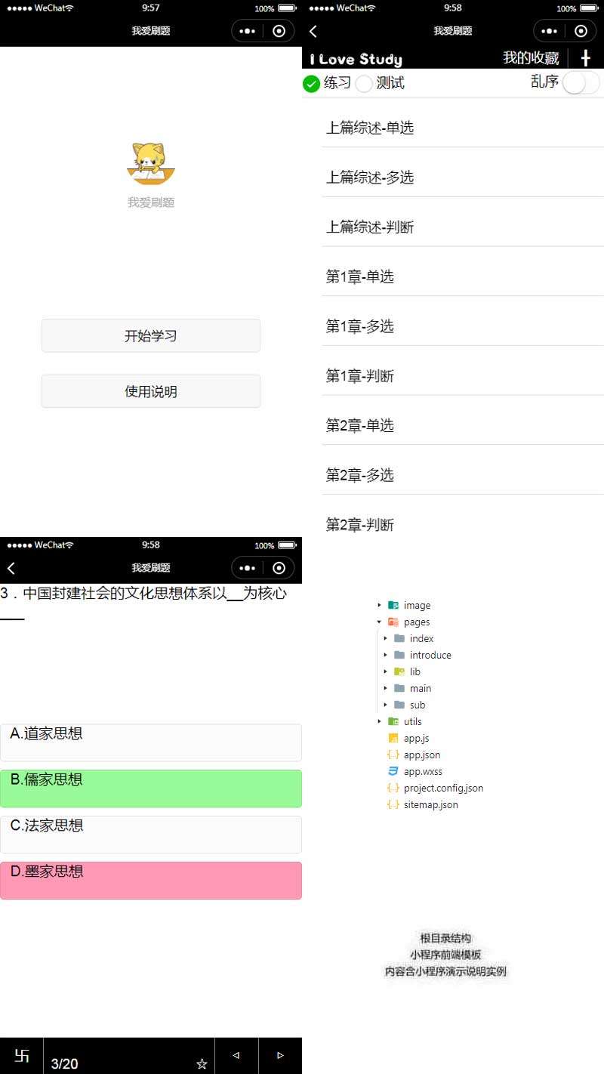
Task: Click the next question arrow in the bottom bar
Action: coord(280,1055)
